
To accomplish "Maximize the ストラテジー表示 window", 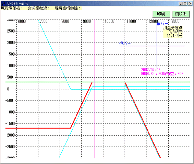I will [185, 3].
